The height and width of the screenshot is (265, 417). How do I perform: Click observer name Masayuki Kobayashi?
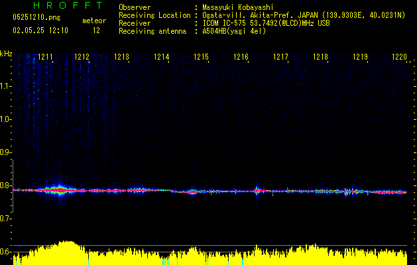click(238, 7)
